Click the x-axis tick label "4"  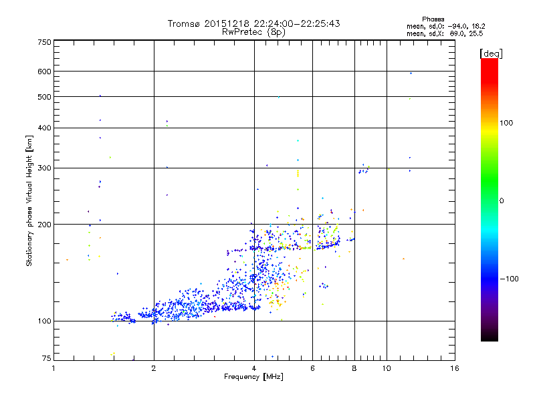pos(254,368)
